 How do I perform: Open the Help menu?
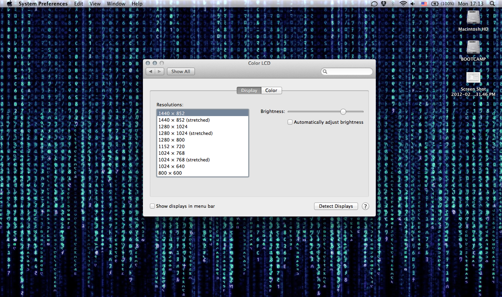tap(137, 3)
